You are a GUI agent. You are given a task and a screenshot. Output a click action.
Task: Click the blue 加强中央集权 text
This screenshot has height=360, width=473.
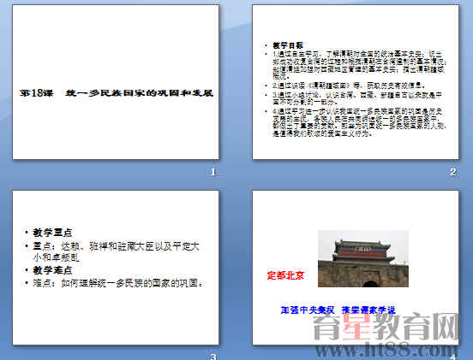point(308,310)
